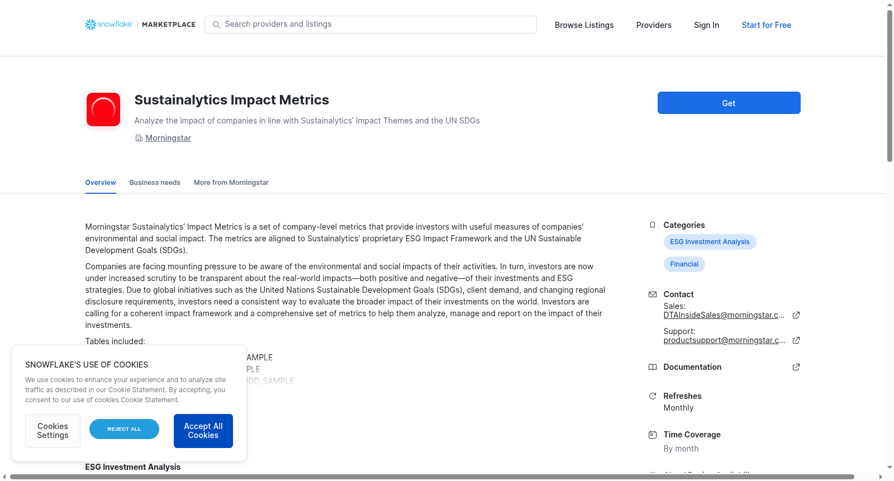This screenshot has height=481, width=894.
Task: Click the Refreshes circular arrow icon
Action: pyautogui.click(x=652, y=396)
